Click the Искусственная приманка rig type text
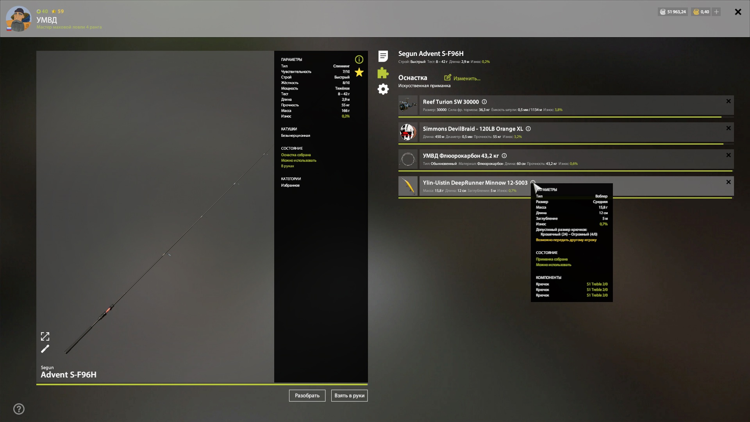The image size is (750, 422). click(x=424, y=86)
